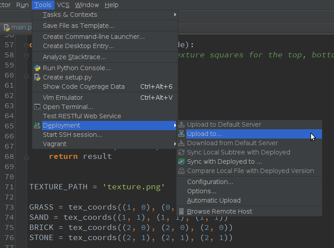This screenshot has width=334, height=248.
Task: Select Create Desktop Entry...
Action: click(x=105, y=46)
